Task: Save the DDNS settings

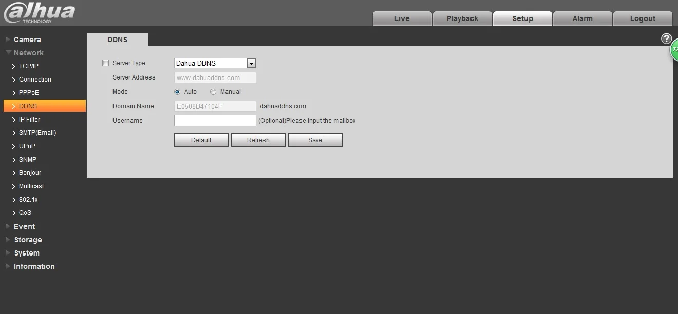Action: click(x=315, y=140)
